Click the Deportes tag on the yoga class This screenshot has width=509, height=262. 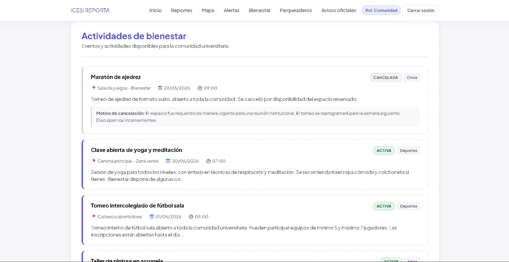pos(409,151)
